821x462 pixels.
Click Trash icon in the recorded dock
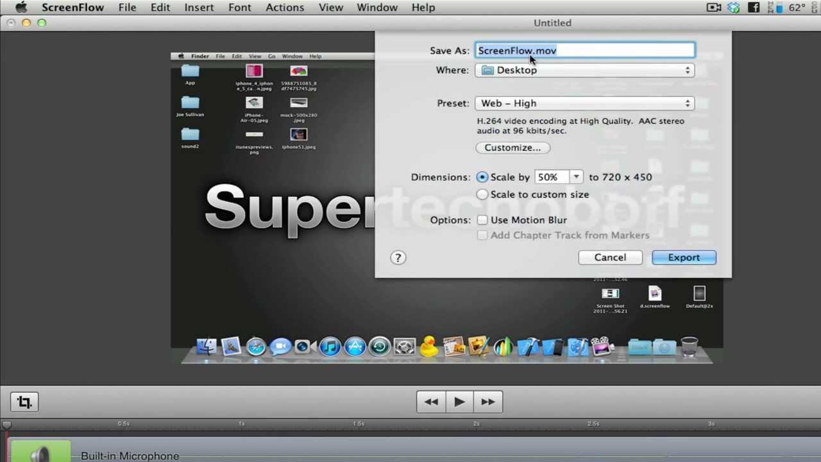(x=689, y=346)
